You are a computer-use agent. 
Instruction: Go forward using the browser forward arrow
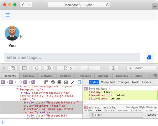[29, 5]
